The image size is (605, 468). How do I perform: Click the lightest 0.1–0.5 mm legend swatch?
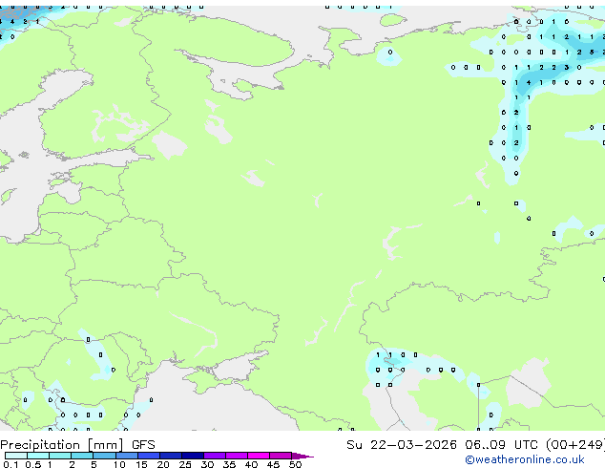(x=16, y=456)
